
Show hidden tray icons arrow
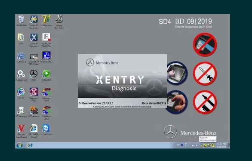click(189, 146)
